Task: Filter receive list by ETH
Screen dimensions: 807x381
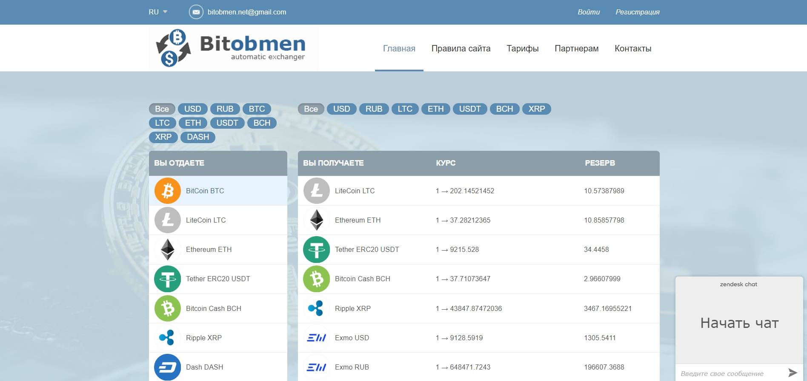Action: [436, 109]
